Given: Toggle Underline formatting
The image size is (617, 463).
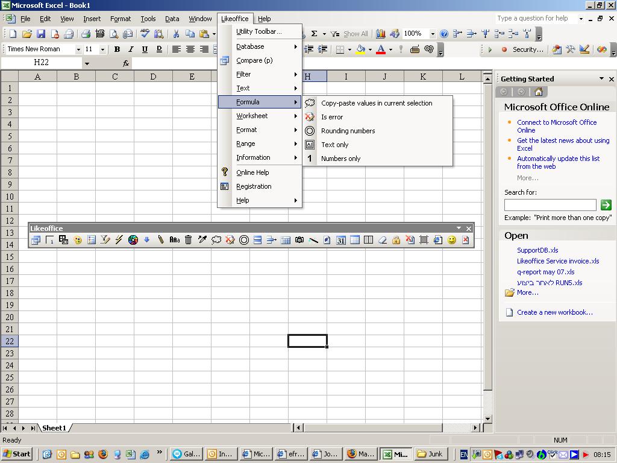Looking at the screenshot, I should (145, 49).
